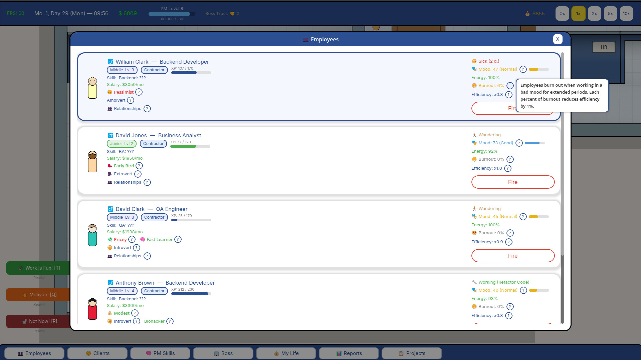Click William Clark's avatar figure
Image resolution: width=641 pixels, height=360 pixels.
coord(92,88)
